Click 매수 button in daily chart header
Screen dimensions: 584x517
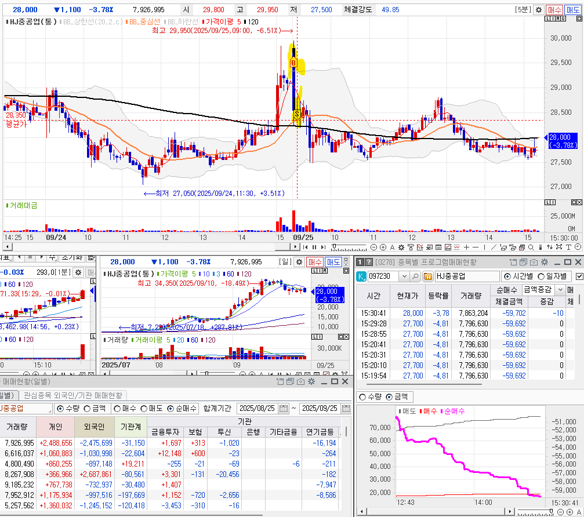[x=315, y=262]
